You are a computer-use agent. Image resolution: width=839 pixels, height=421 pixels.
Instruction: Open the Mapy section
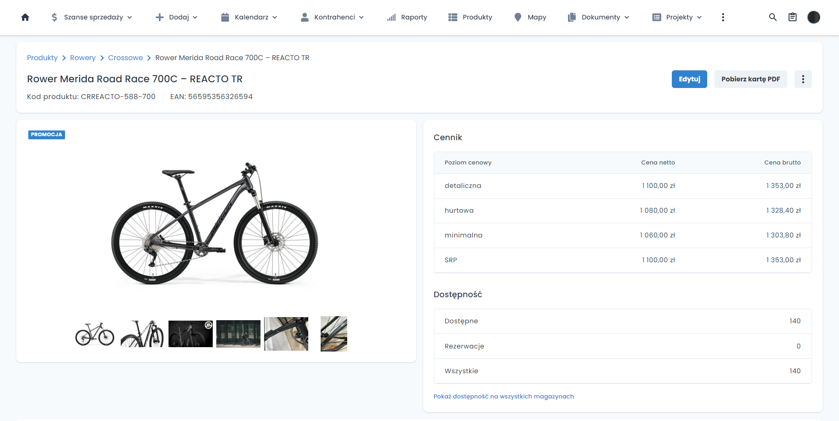pyautogui.click(x=530, y=17)
